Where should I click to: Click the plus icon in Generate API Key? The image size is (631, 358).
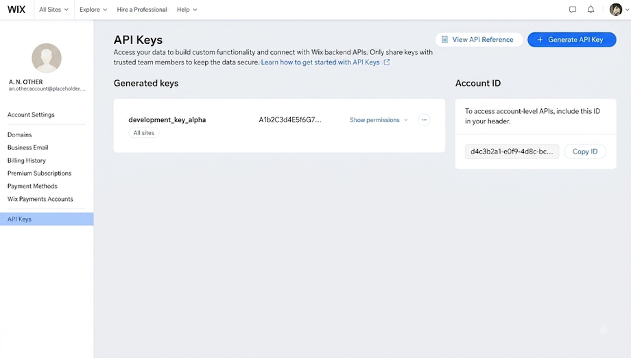540,39
